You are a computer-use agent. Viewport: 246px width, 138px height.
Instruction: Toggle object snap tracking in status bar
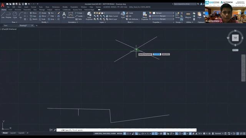coord(153,133)
